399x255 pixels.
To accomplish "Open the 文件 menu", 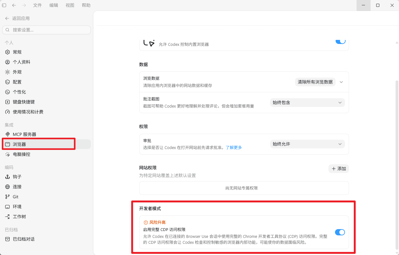I will pyautogui.click(x=37, y=5).
